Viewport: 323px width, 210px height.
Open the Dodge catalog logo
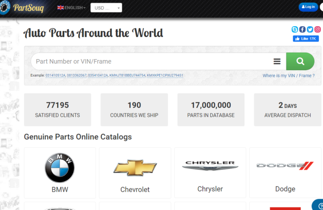(x=285, y=166)
